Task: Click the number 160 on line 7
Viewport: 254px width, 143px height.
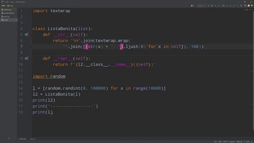Action: pyautogui.click(x=195, y=46)
